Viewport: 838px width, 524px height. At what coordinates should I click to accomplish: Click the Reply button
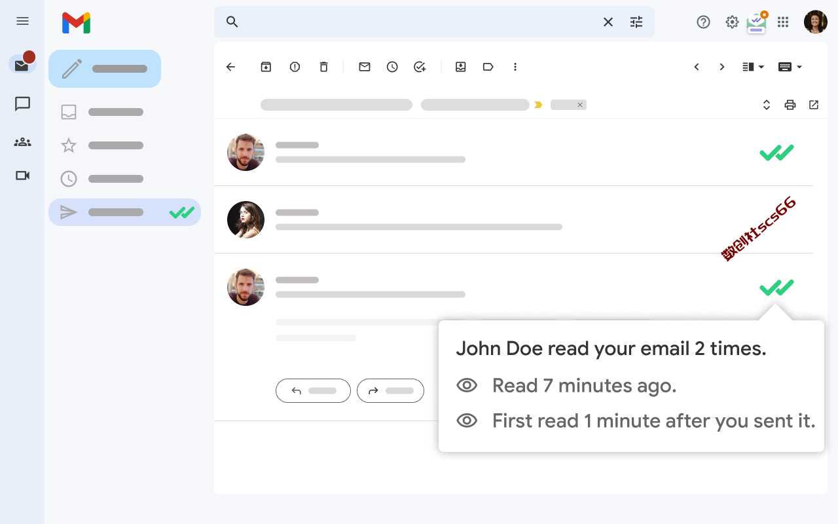[x=313, y=391]
